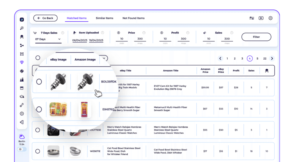This screenshot has width=304, height=162.
Task: Go to page 5
Action: point(257,58)
